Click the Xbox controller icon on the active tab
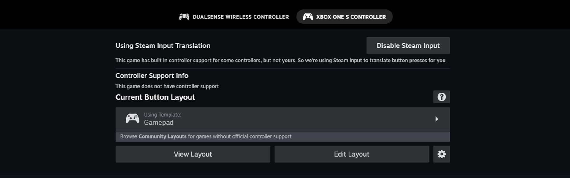The height and width of the screenshot is (178, 570). pos(308,17)
